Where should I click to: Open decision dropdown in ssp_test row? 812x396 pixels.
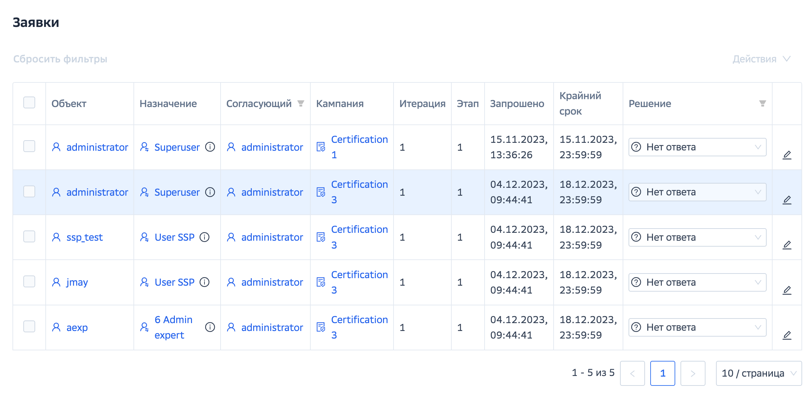coord(697,237)
